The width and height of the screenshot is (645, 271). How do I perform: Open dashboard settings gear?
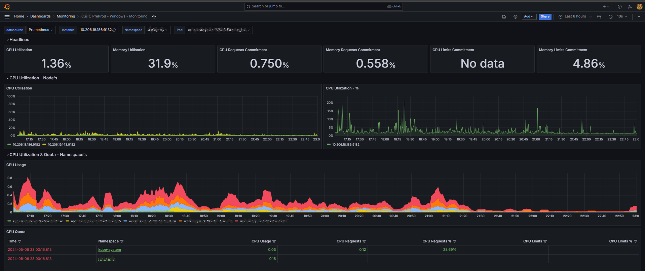point(515,16)
